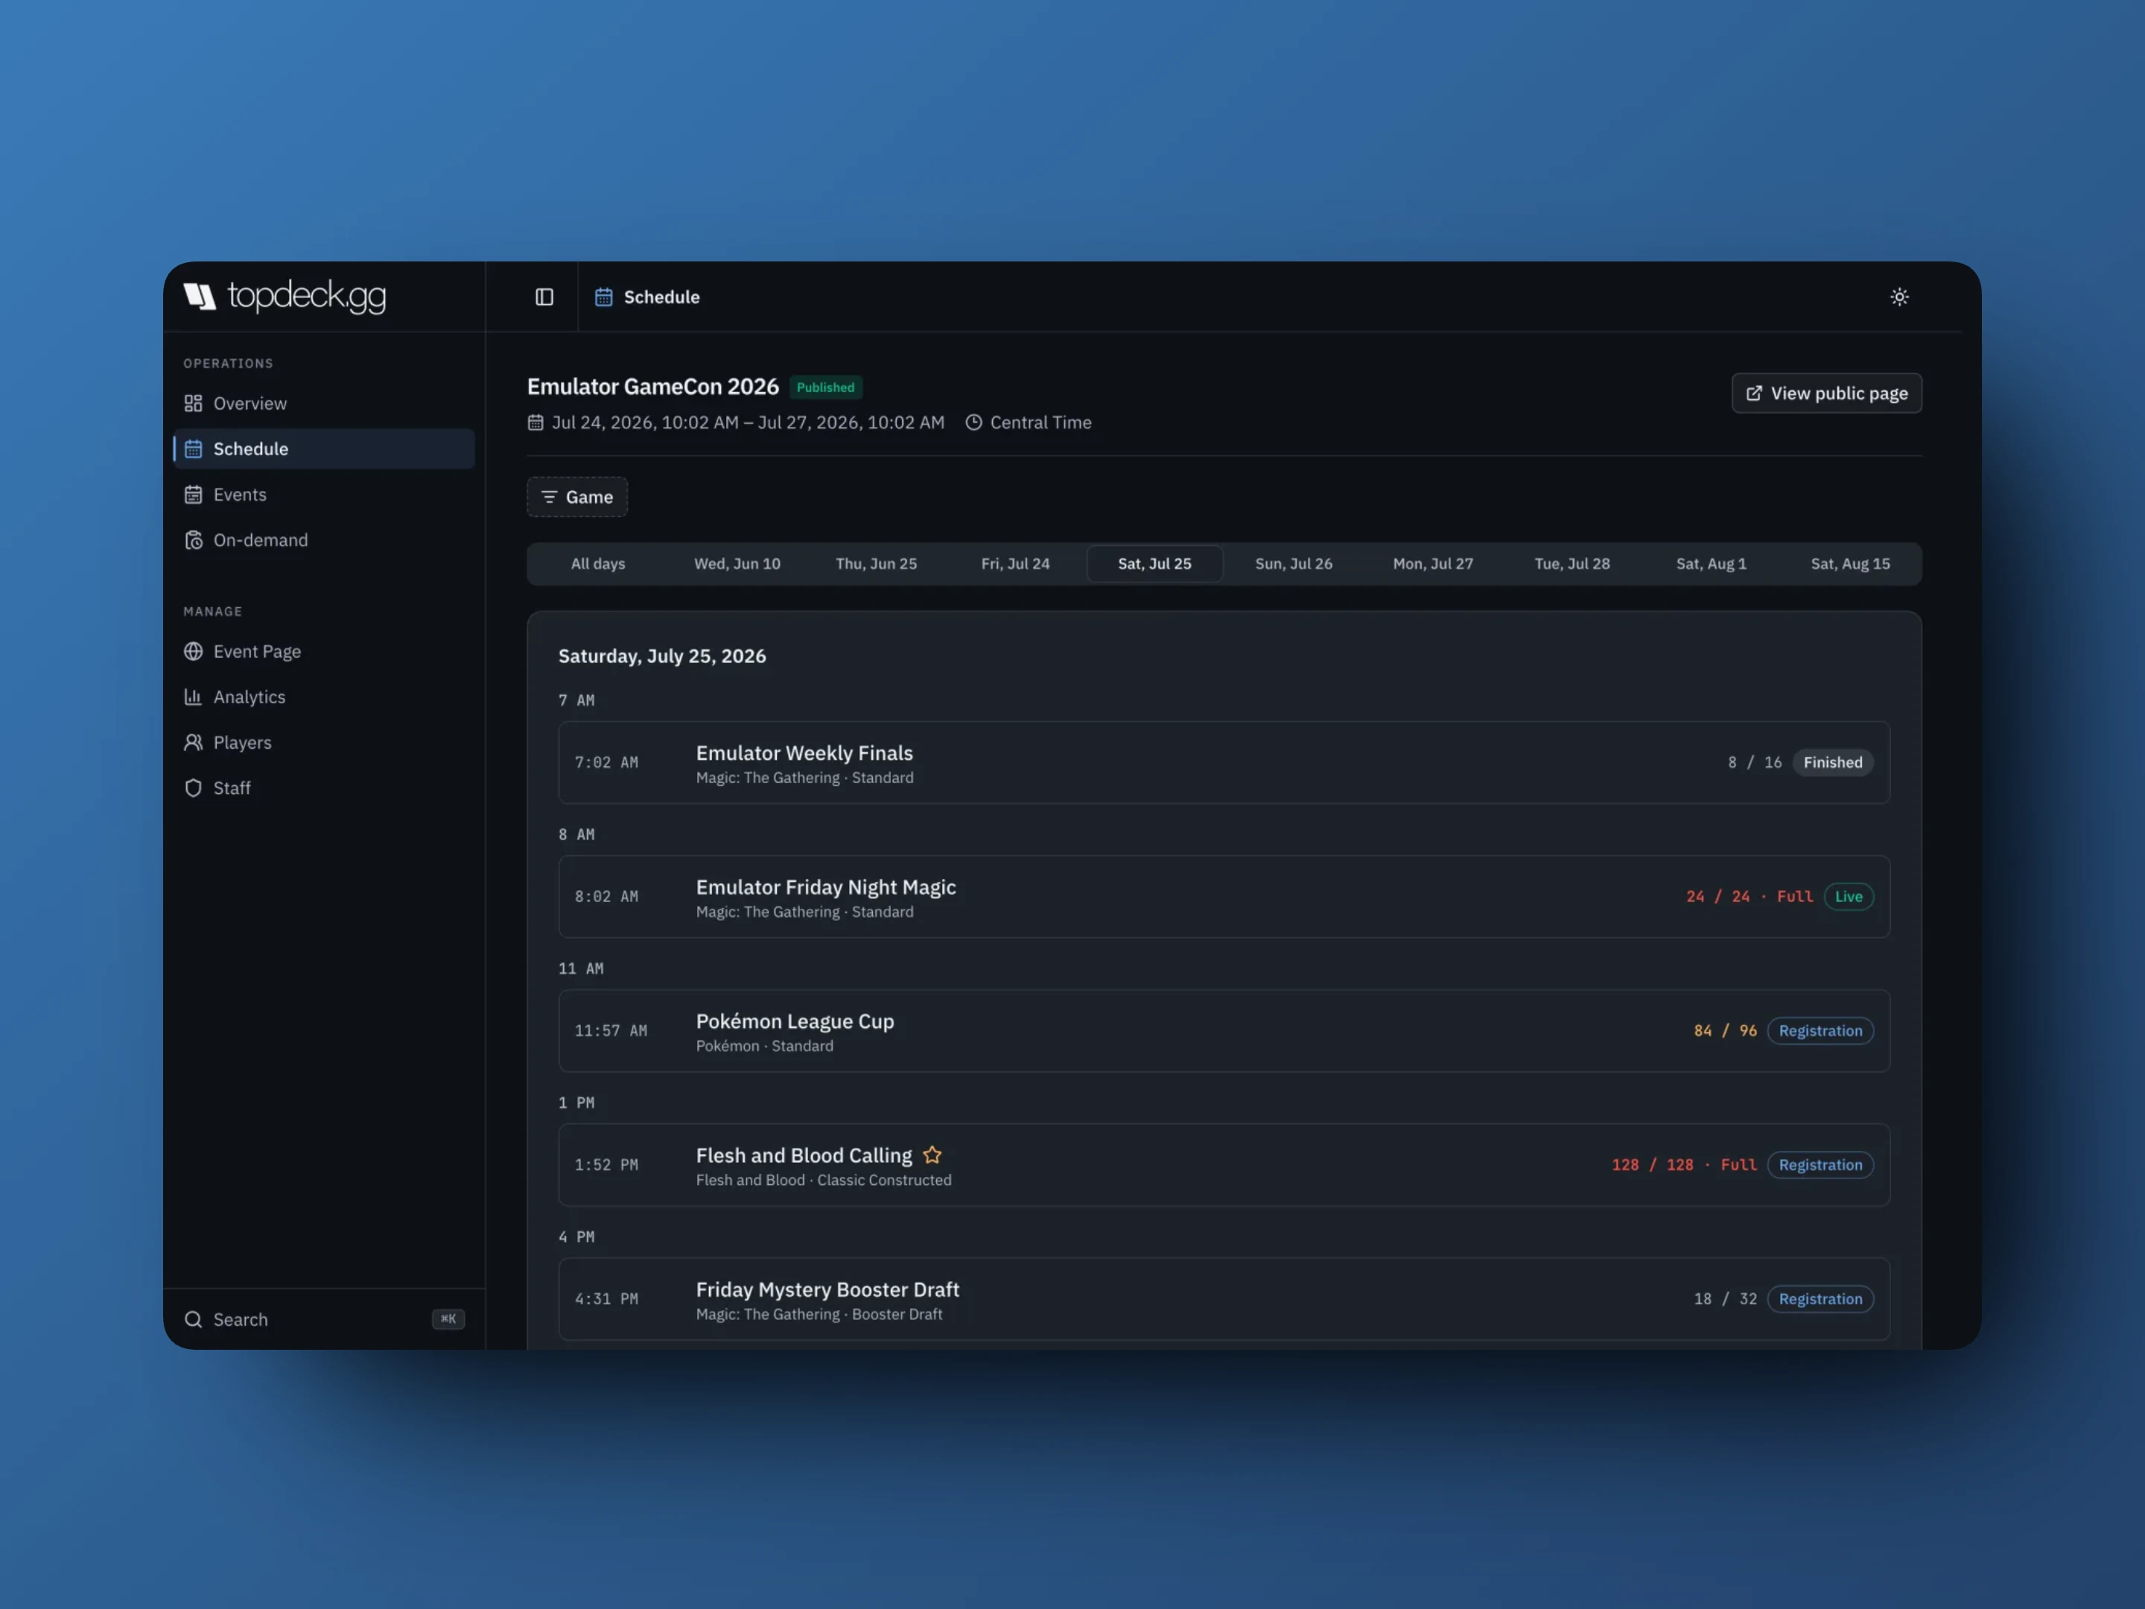Click the Events calendar icon
Viewport: 2145px width, 1609px height.
point(194,495)
